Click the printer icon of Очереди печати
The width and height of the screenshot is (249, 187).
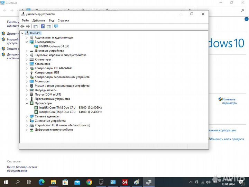pyautogui.click(x=31, y=90)
